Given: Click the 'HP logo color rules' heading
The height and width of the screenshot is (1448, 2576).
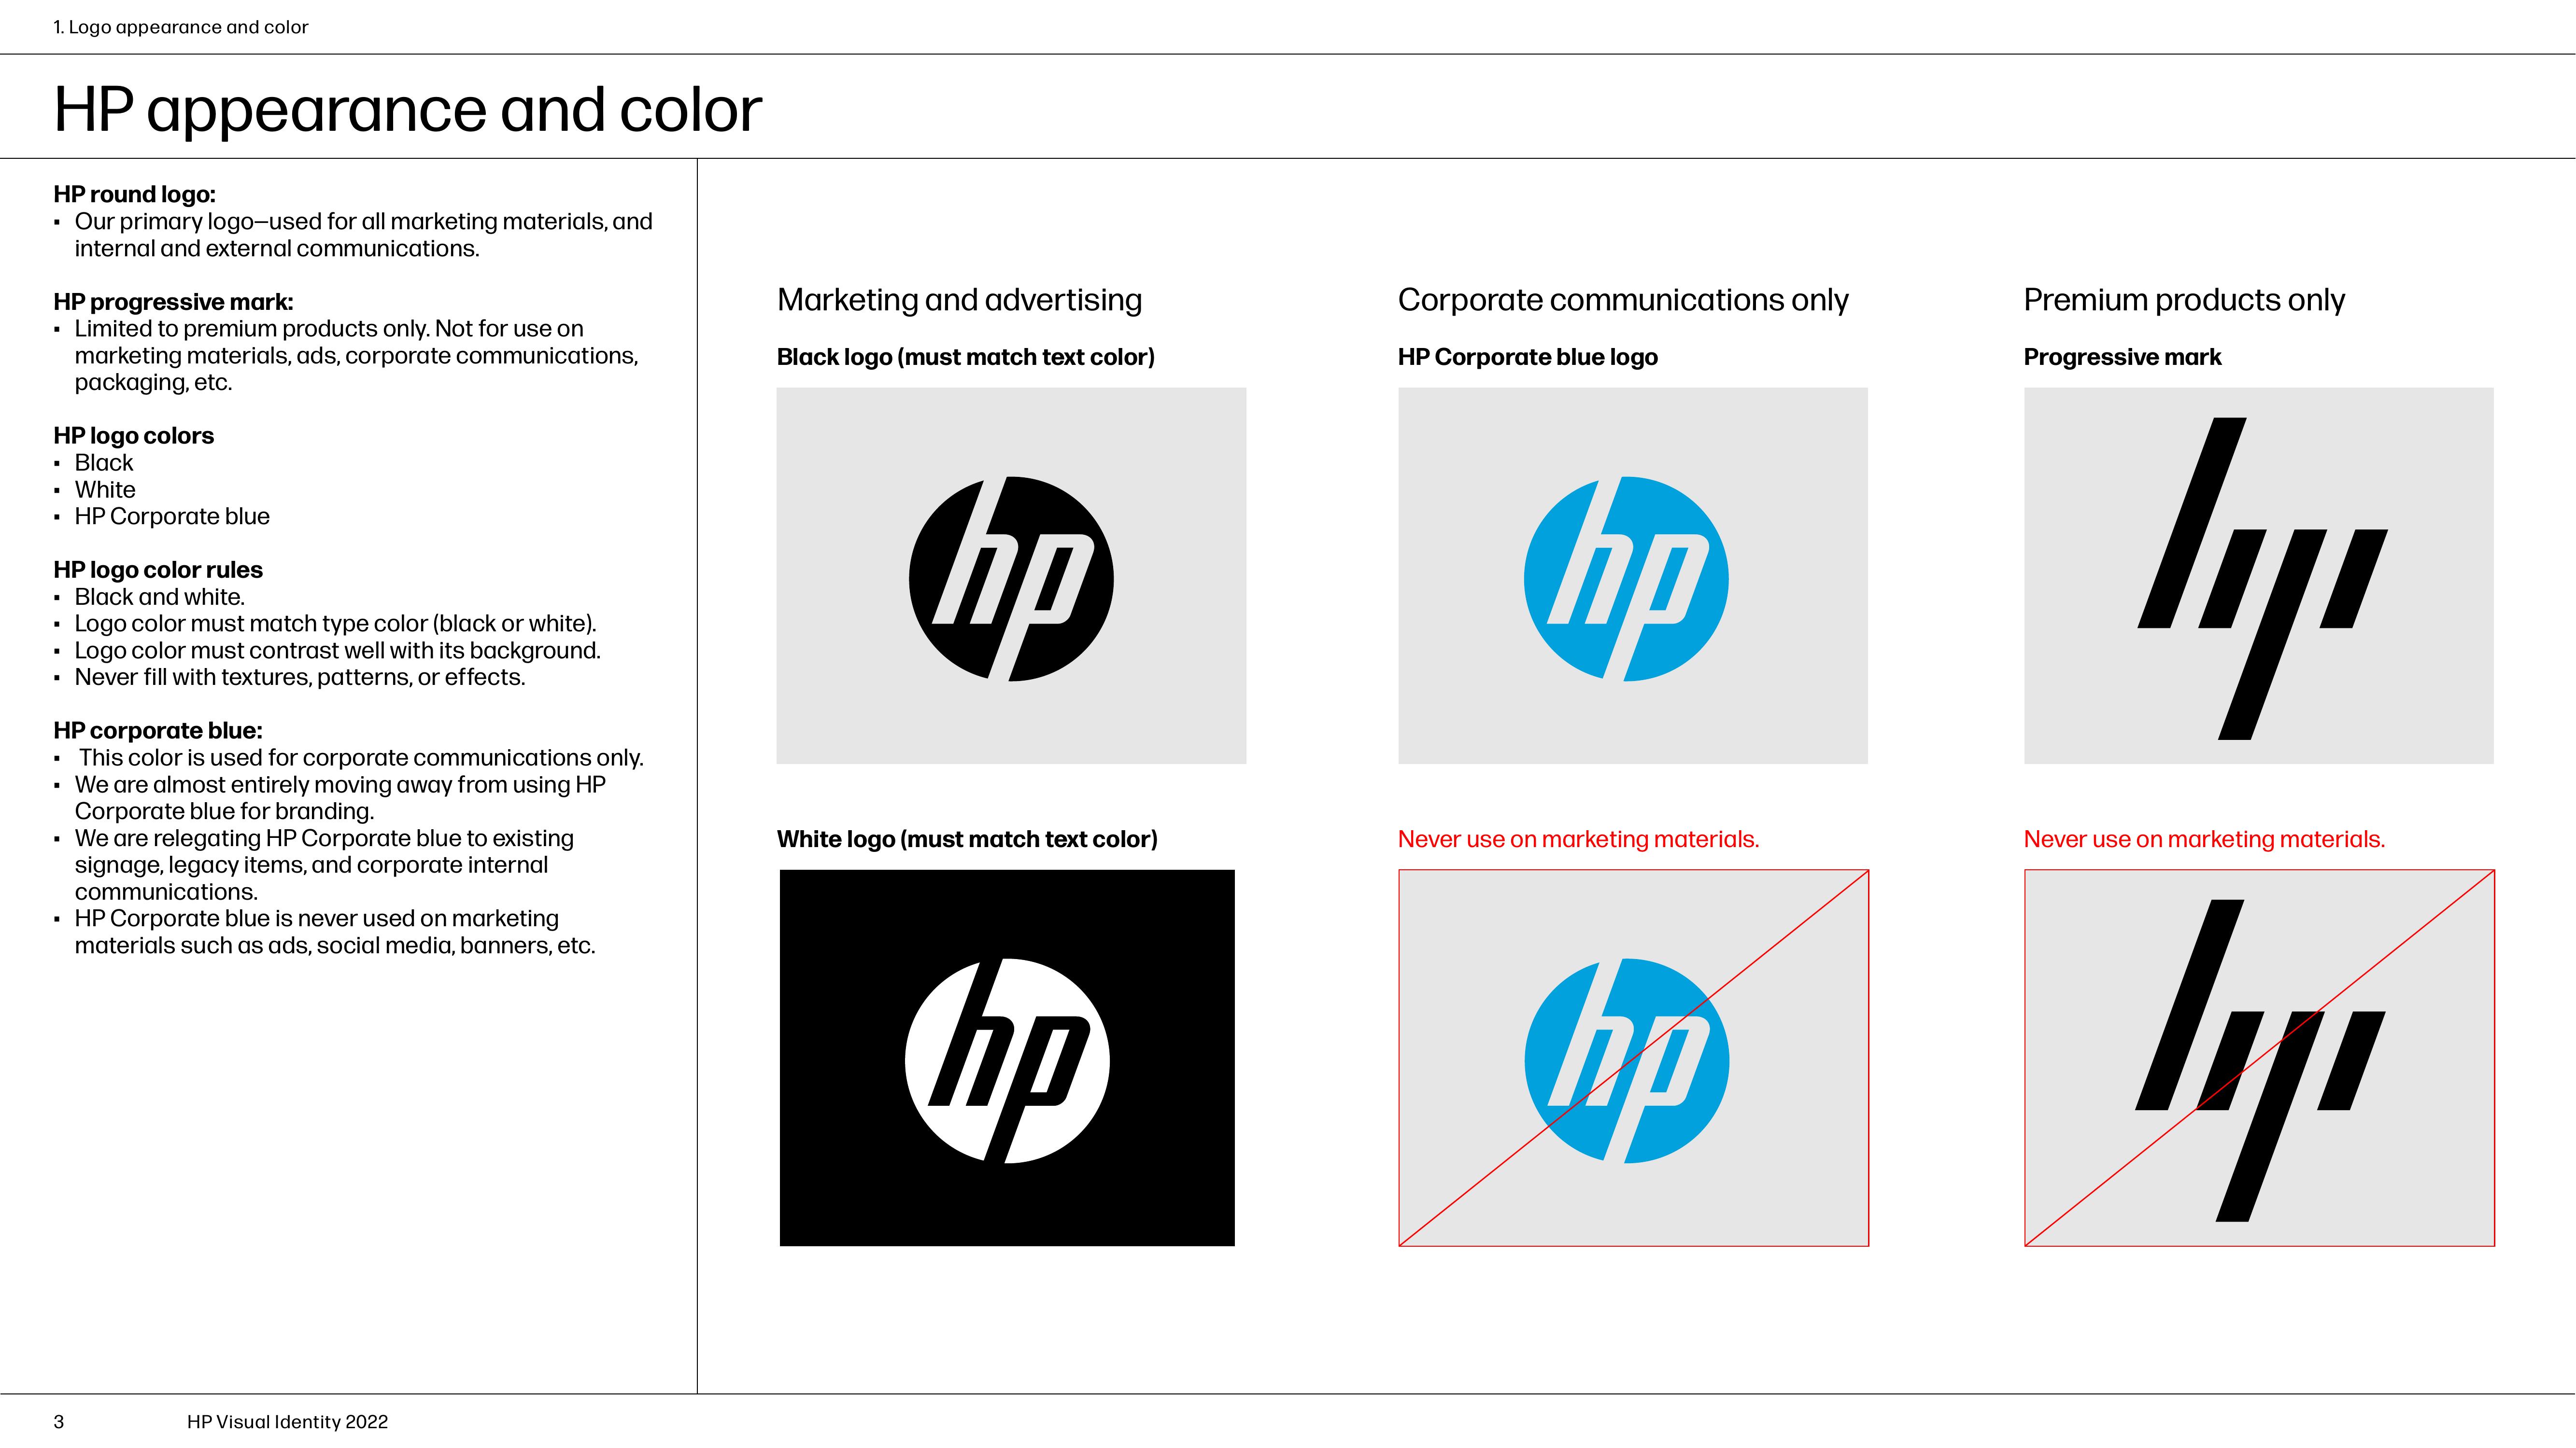Looking at the screenshot, I should [x=158, y=570].
